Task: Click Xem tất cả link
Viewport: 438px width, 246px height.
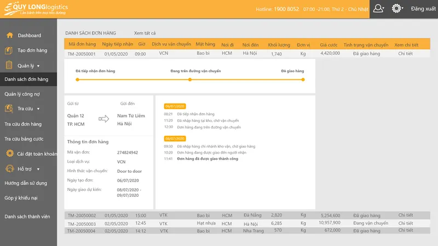Action: click(145, 33)
